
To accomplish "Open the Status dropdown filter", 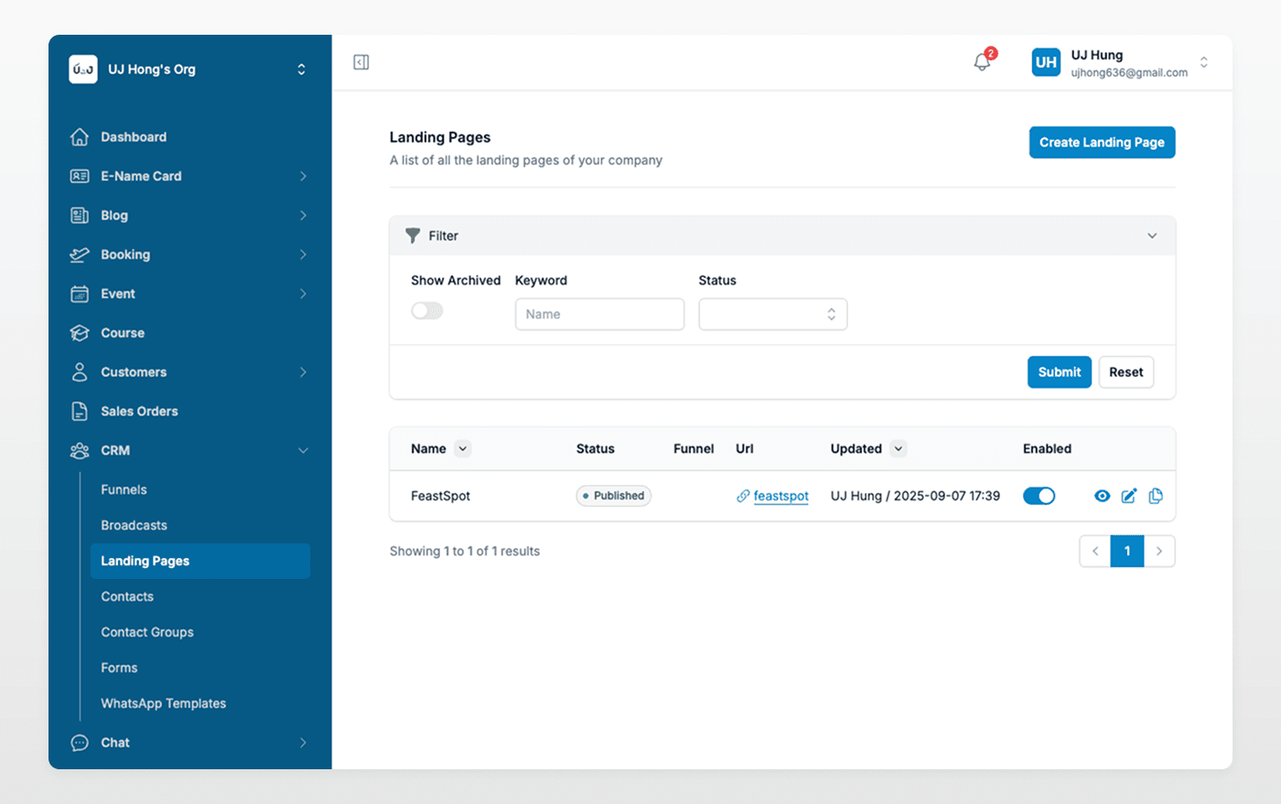I will (x=772, y=314).
